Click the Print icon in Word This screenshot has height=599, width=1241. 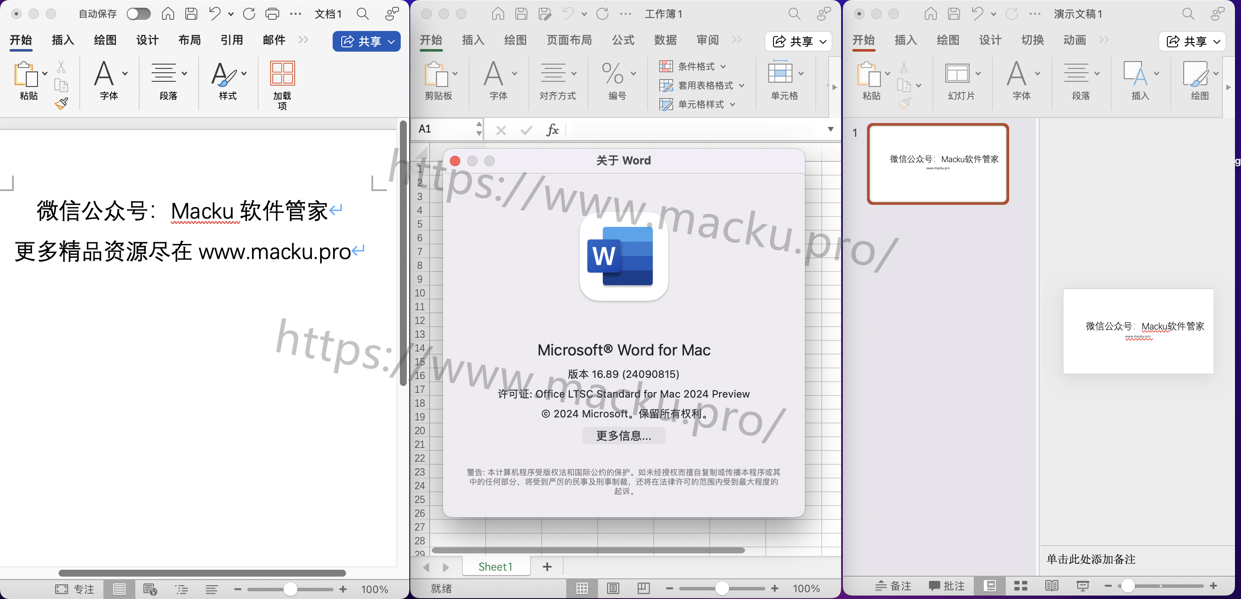click(272, 14)
